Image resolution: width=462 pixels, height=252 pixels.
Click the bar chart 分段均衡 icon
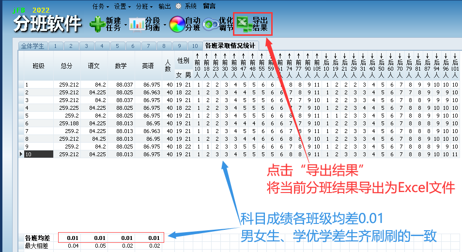137,24
